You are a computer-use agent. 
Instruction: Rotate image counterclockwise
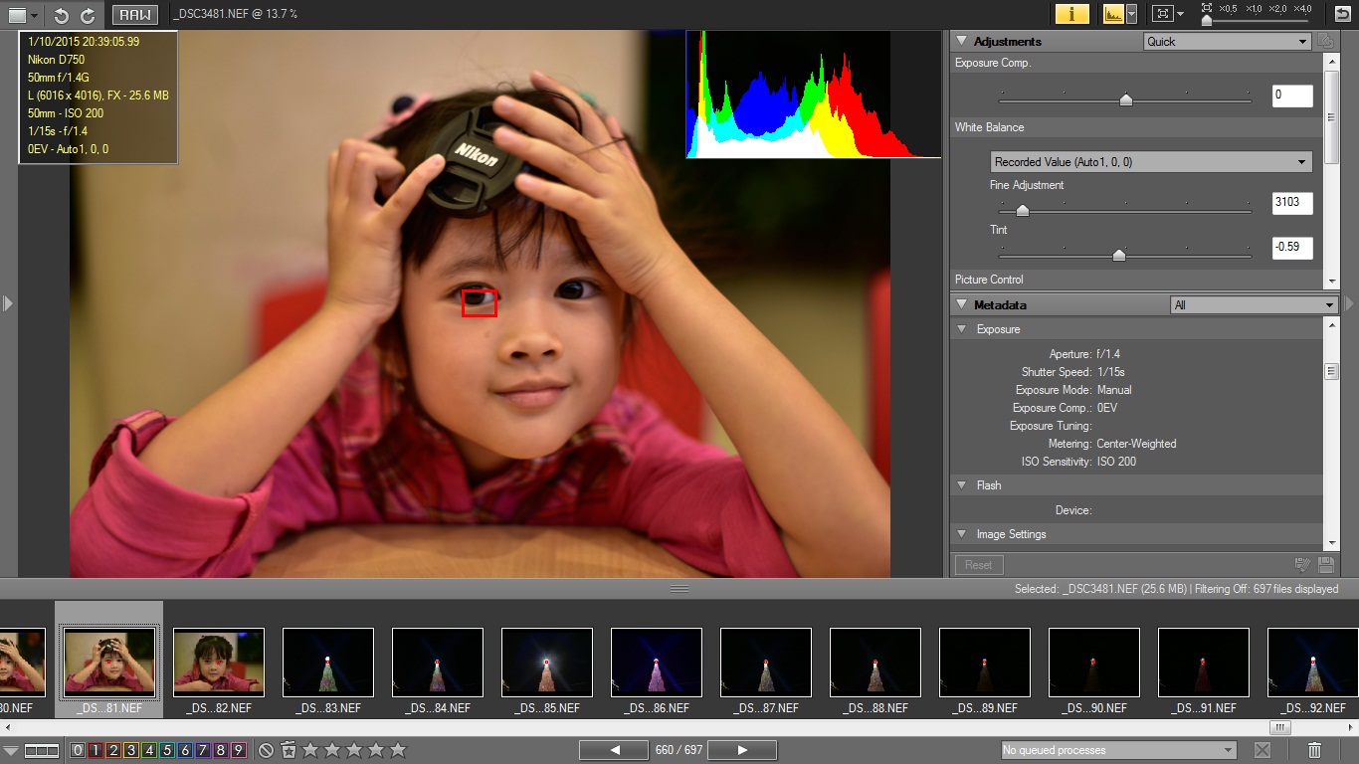[62, 15]
